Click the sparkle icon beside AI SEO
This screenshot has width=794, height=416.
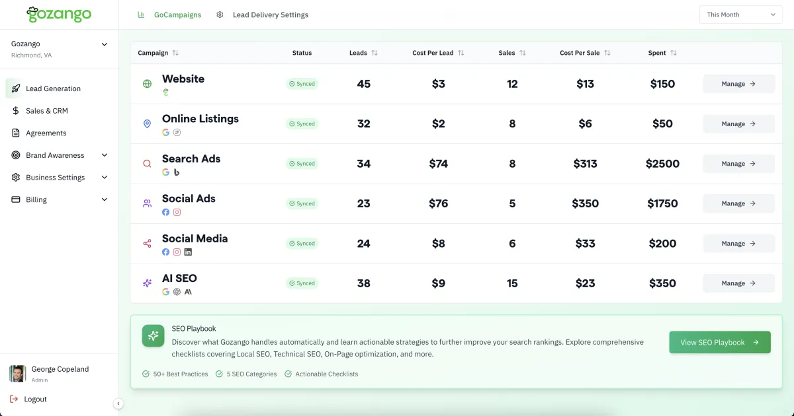(147, 283)
